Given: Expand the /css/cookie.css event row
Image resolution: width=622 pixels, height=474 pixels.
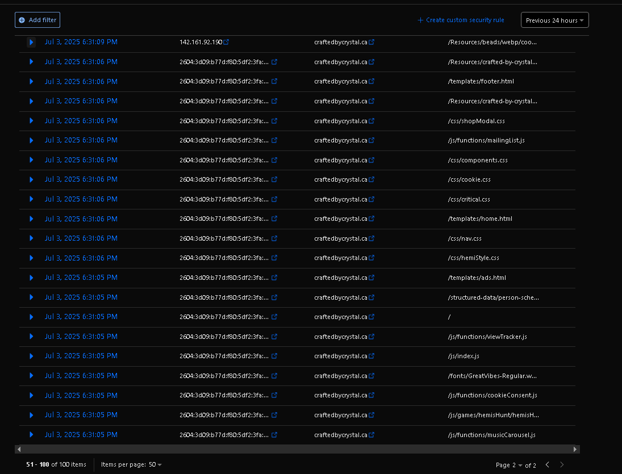Looking at the screenshot, I should (x=31, y=179).
